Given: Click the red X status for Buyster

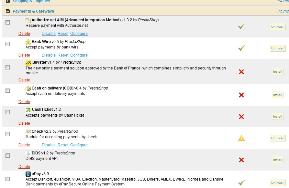Looking at the screenshot, I should tap(241, 72).
